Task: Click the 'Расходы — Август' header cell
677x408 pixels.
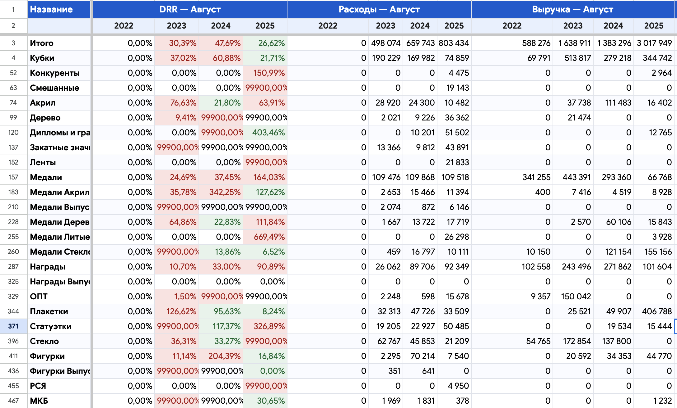Action: tap(379, 9)
